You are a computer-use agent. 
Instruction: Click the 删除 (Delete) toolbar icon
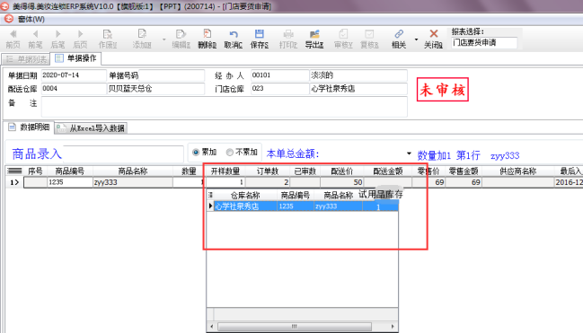click(x=208, y=34)
